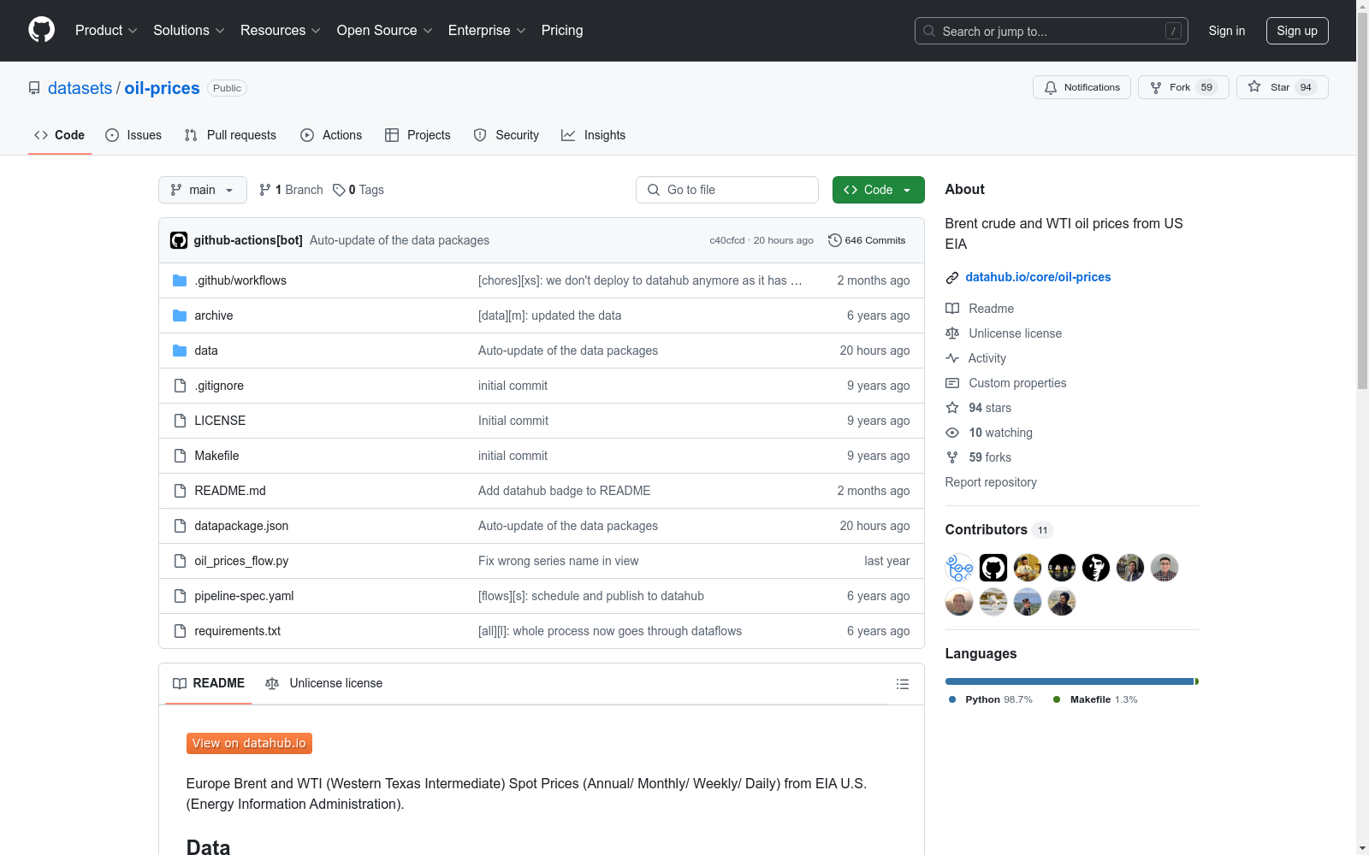
Task: Open the README outline list icon
Action: pos(902,684)
